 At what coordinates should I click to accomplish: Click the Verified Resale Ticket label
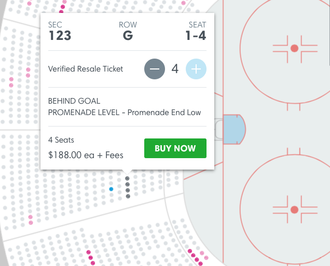click(86, 69)
